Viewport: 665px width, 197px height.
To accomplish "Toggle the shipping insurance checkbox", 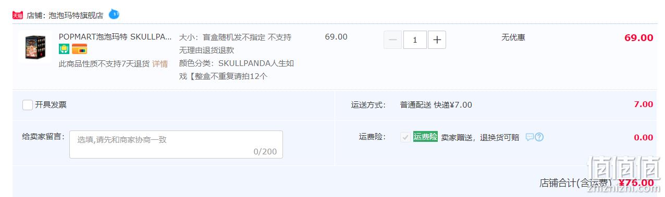I will coord(405,137).
